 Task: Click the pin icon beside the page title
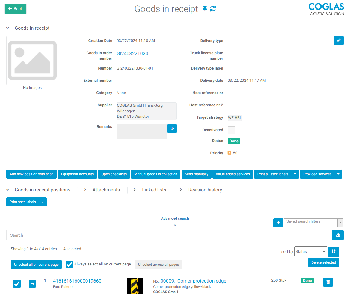[x=205, y=9]
